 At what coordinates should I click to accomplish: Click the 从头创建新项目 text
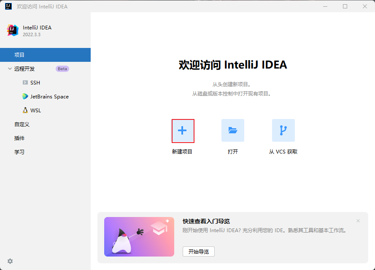tap(232, 85)
